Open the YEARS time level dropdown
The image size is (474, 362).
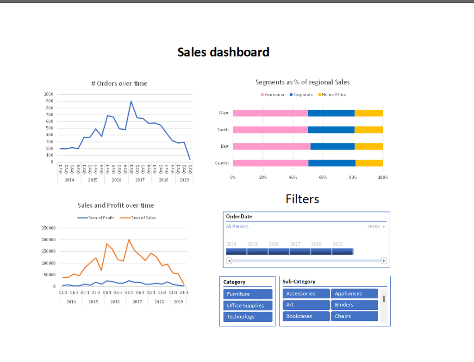point(376,227)
